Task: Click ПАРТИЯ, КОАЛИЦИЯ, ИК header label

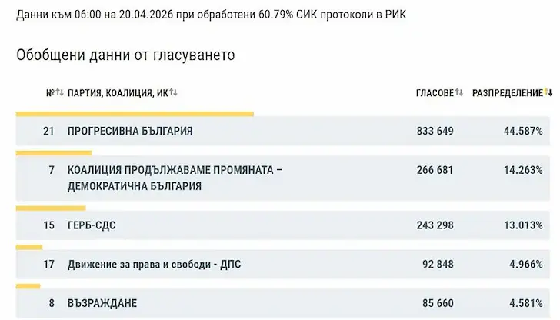Action: click(x=117, y=93)
